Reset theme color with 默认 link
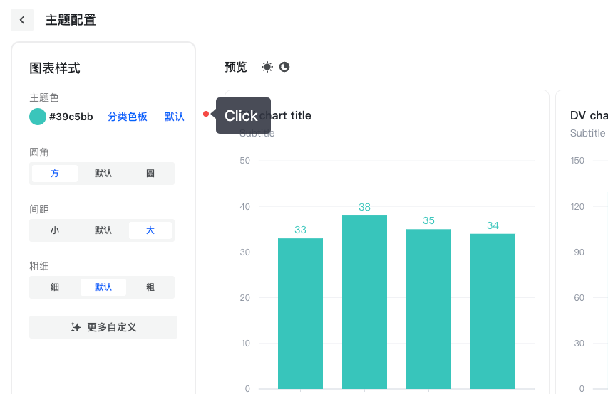Viewport: 608px width, 394px height. point(175,117)
